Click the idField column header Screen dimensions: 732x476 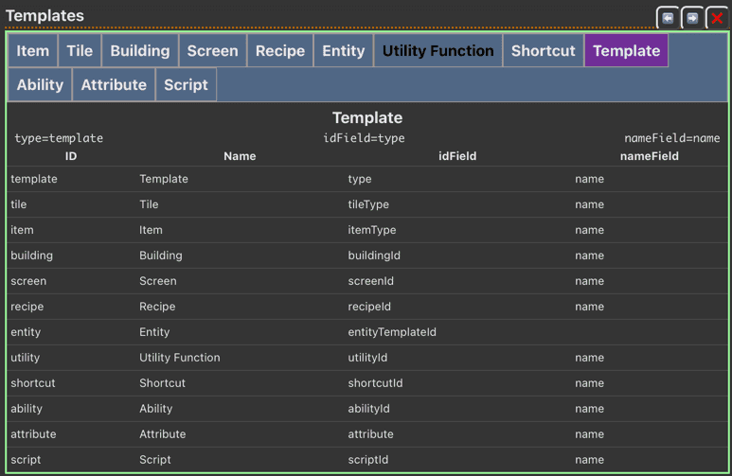point(457,156)
